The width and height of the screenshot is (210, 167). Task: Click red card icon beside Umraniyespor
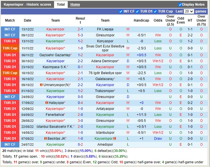coord(42,85)
